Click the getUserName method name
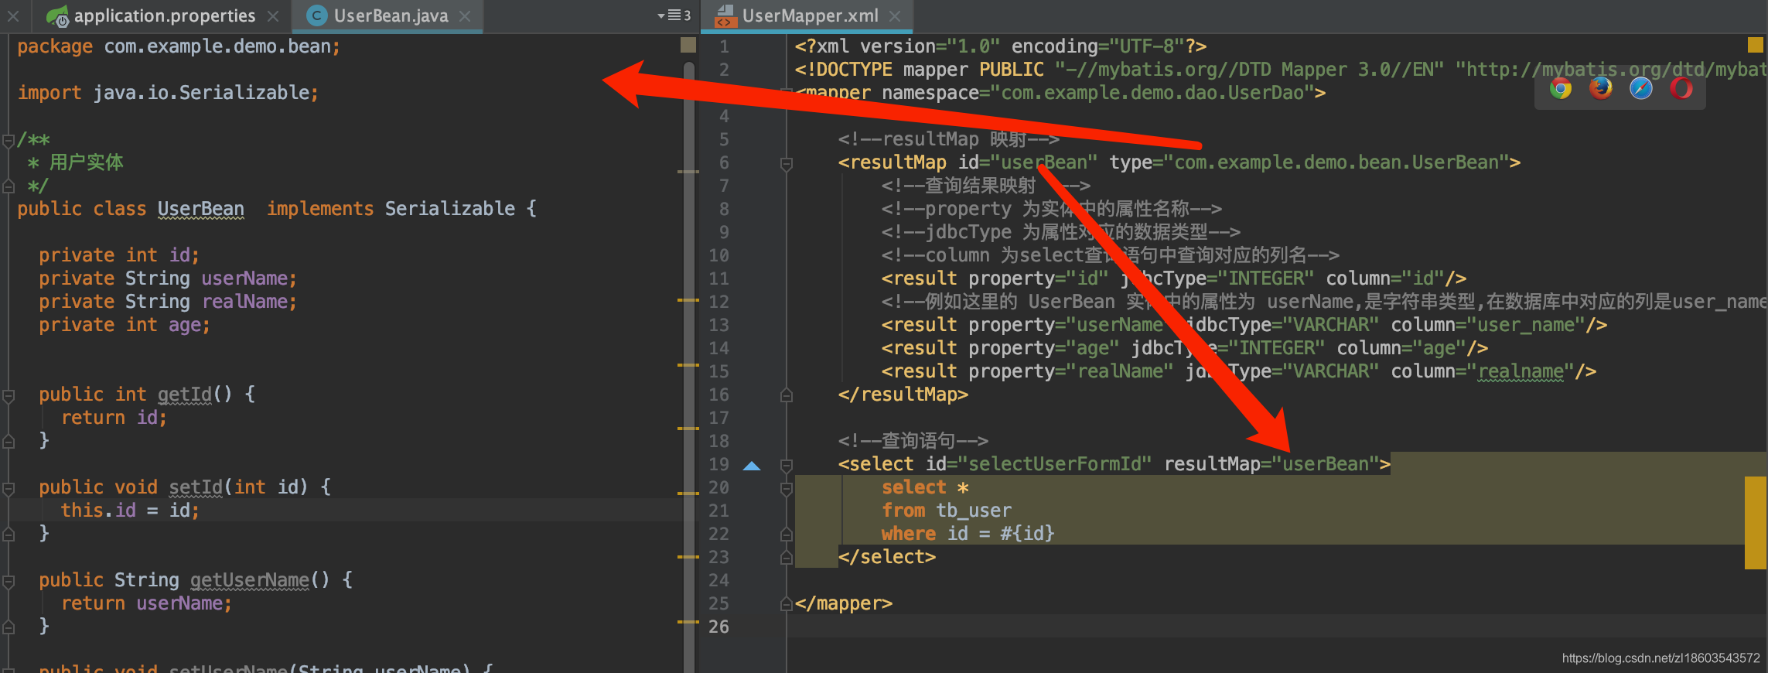 (x=250, y=580)
